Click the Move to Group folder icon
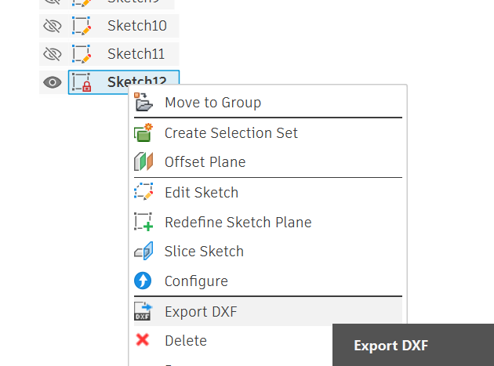Viewport: 494px width, 366px height. pos(143,103)
